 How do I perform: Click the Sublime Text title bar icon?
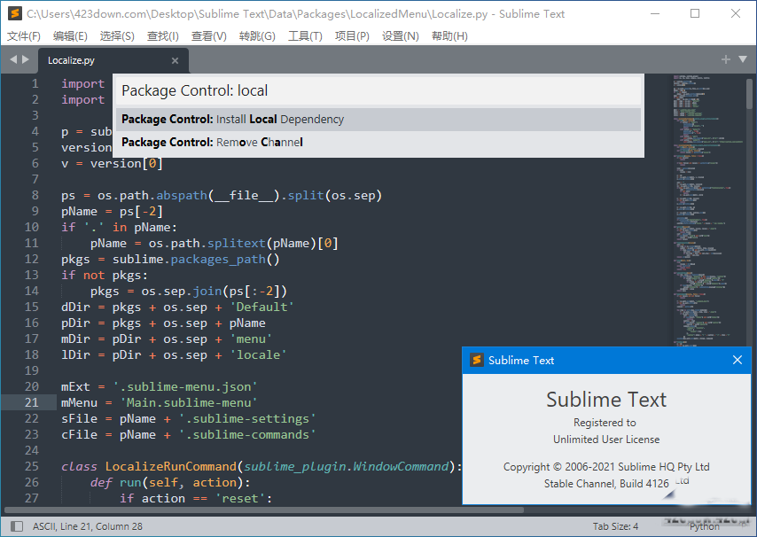tap(14, 13)
